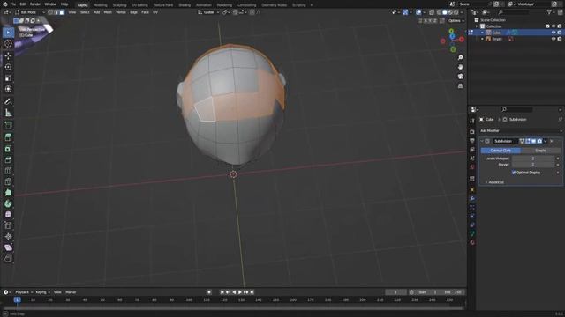The height and width of the screenshot is (317, 565).
Task: Select Simple subdivision type
Action: tap(540, 151)
